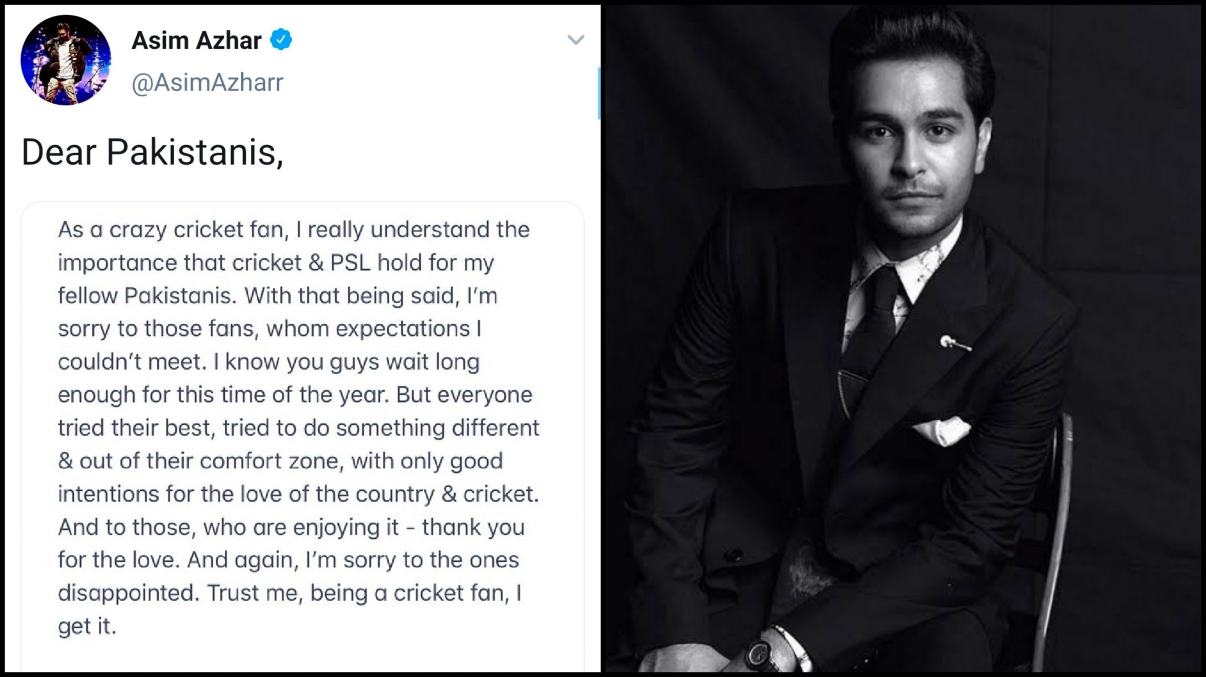Click the white pocket square
Image resolution: width=1206 pixels, height=677 pixels.
942,430
